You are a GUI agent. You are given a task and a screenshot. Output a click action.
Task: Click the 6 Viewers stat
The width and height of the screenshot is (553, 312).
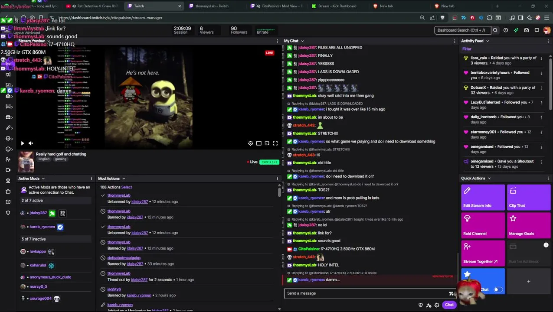(206, 30)
